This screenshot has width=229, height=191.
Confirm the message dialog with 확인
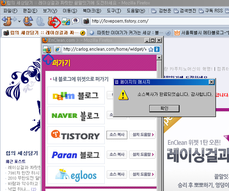tap(164, 109)
